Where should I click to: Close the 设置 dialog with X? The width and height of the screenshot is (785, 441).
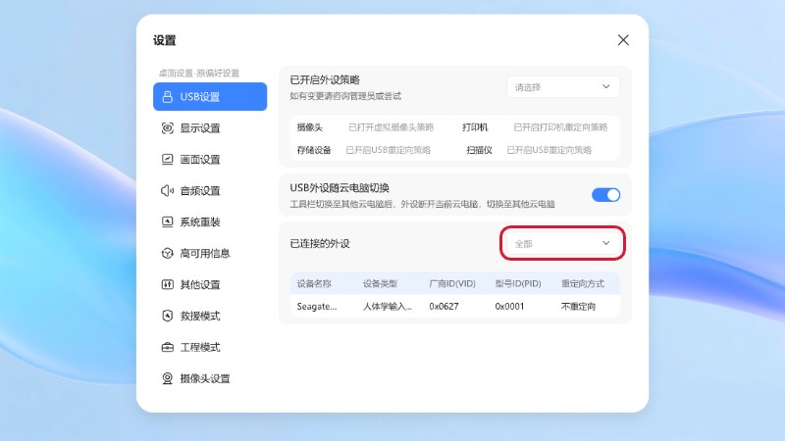pyautogui.click(x=623, y=40)
